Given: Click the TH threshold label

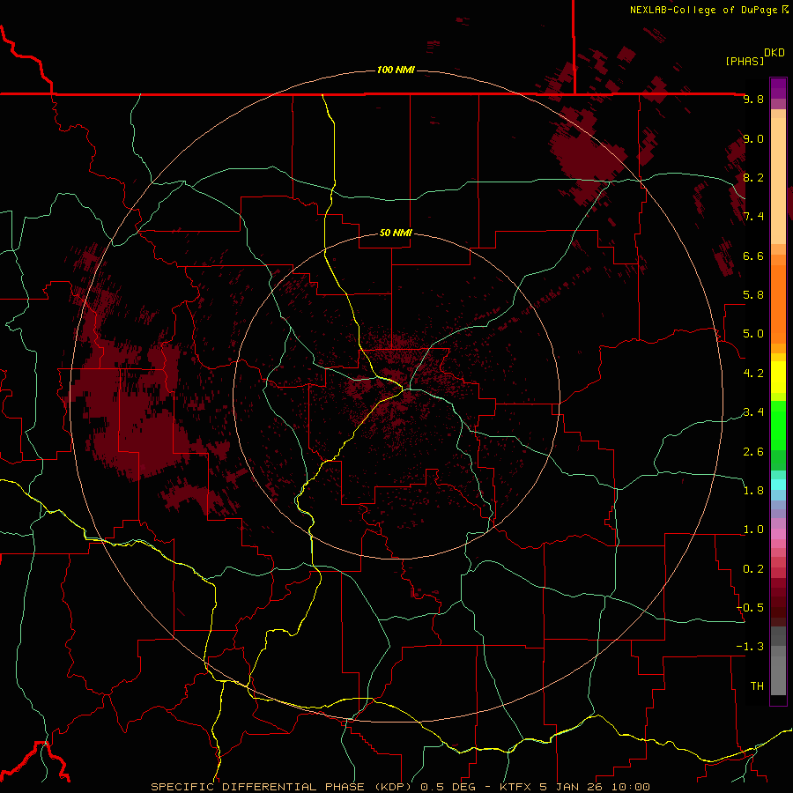Looking at the screenshot, I should click(757, 686).
